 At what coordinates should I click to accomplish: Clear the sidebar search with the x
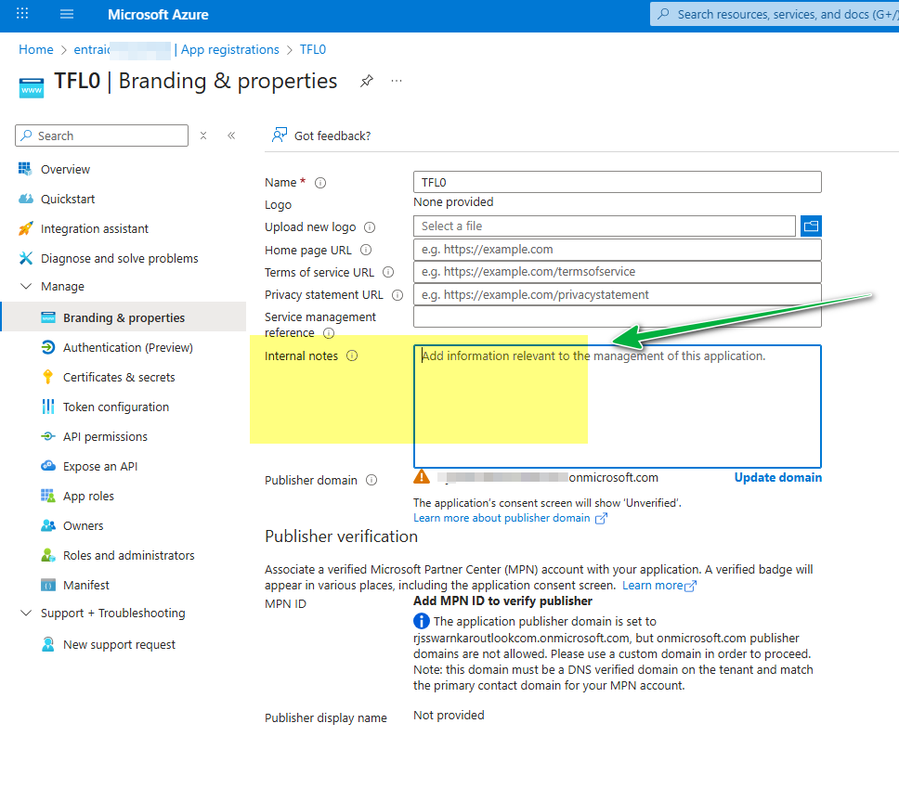tap(203, 136)
